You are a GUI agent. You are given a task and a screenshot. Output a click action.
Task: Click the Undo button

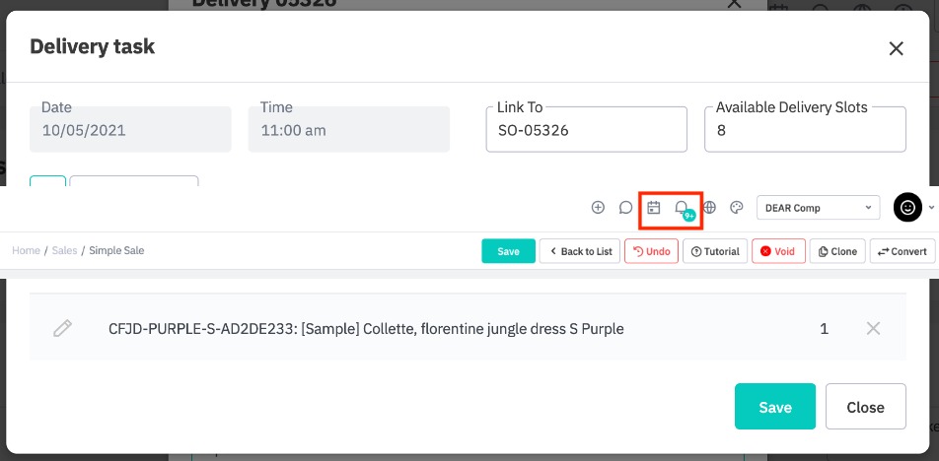point(651,251)
